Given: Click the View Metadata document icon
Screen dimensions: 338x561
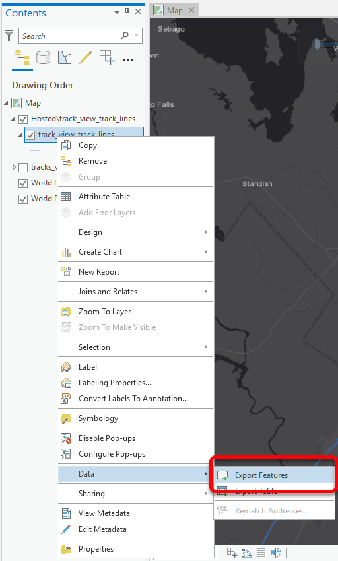Looking at the screenshot, I should coord(66,513).
